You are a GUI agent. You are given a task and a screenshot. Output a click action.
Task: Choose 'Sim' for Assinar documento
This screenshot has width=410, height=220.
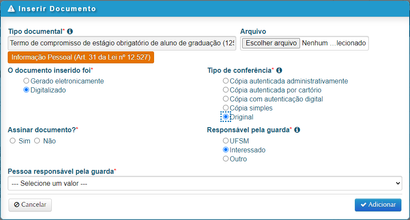(x=13, y=141)
